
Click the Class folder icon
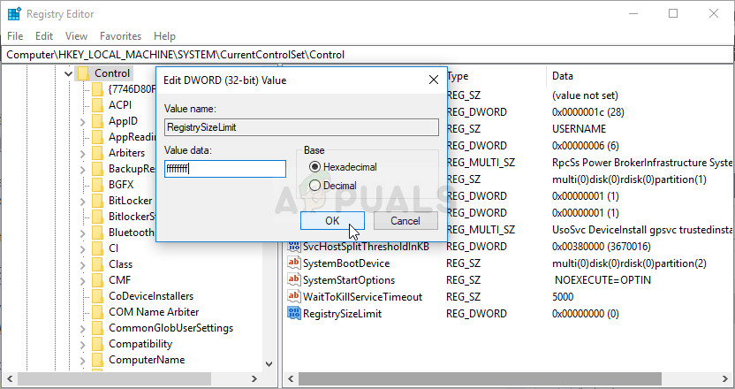97,264
